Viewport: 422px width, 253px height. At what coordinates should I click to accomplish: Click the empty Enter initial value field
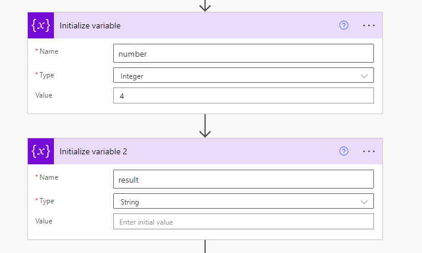pos(243,222)
